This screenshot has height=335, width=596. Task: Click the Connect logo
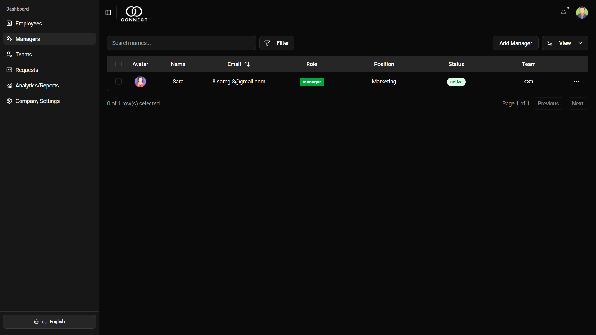click(x=134, y=14)
